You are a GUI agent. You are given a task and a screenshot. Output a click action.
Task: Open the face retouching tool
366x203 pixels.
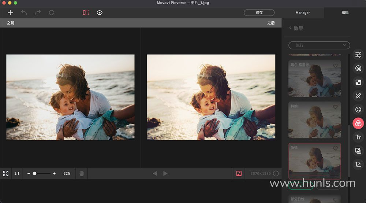358,110
